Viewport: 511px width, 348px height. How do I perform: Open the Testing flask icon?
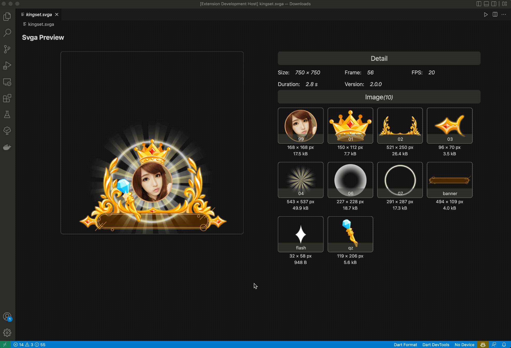click(7, 114)
